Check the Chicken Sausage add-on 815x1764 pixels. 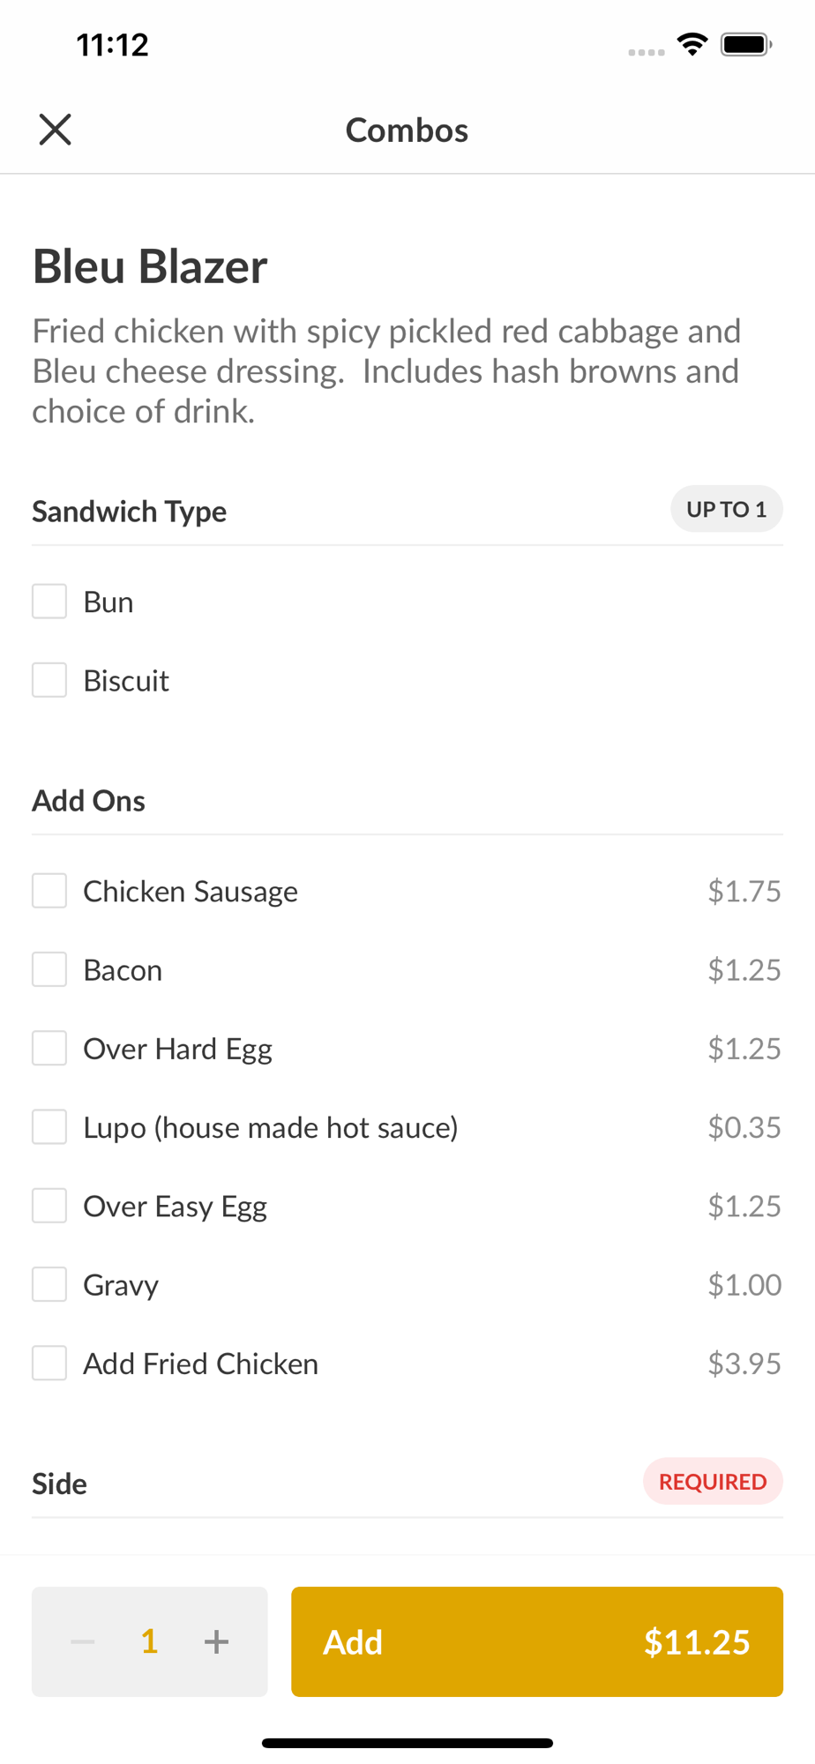[49, 891]
